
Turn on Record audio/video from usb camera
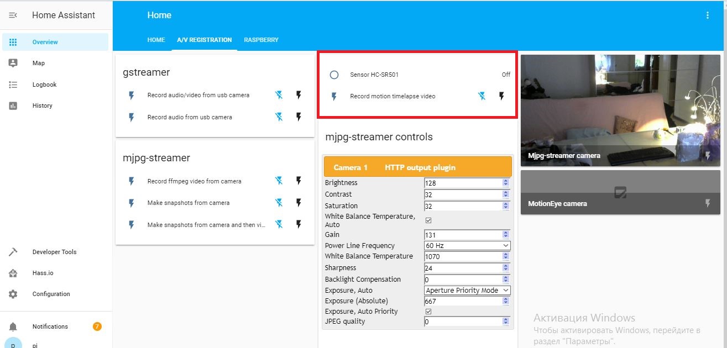point(299,95)
